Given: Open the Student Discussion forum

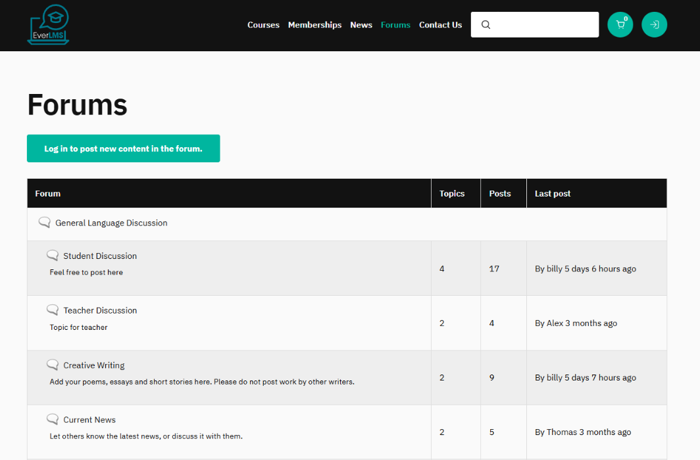Looking at the screenshot, I should pos(100,256).
